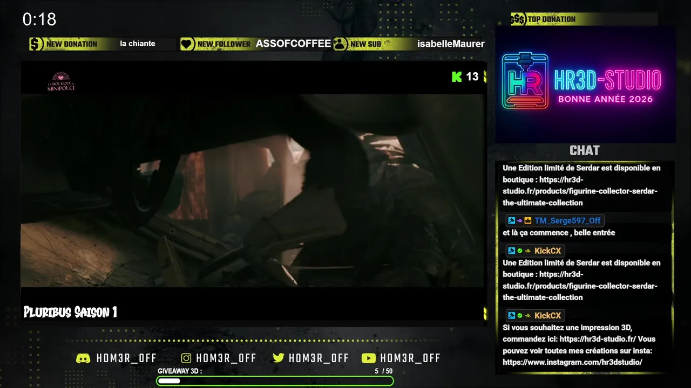The image size is (691, 388).
Task: Click the donor name 'la chiante'
Action: [138, 44]
